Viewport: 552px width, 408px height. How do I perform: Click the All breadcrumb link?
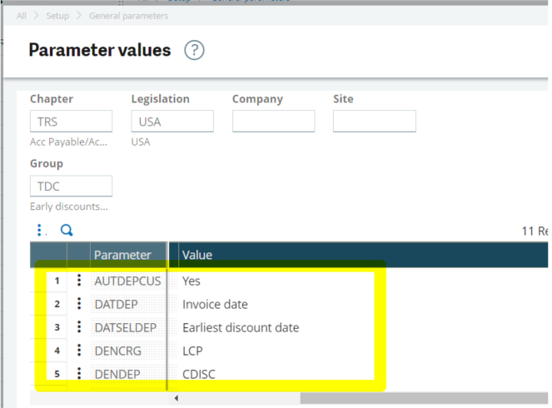(x=22, y=16)
